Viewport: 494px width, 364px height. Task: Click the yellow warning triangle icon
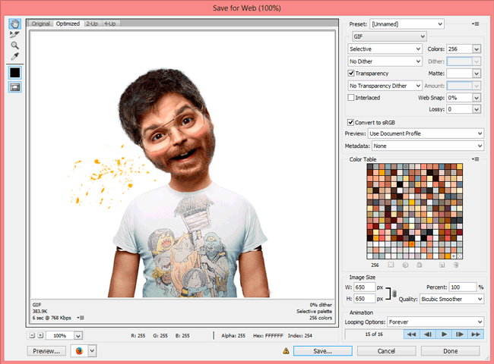pos(286,351)
